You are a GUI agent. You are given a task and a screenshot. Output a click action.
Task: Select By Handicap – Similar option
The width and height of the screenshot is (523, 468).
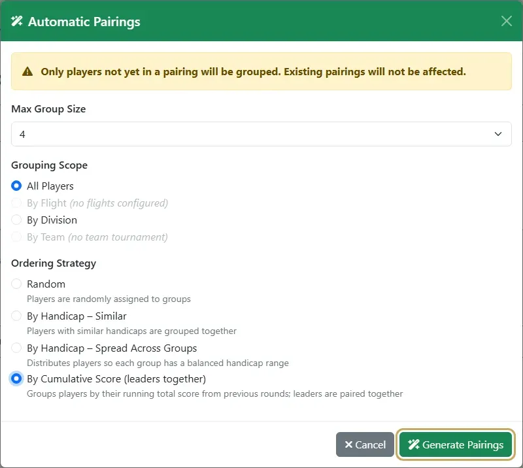pyautogui.click(x=16, y=316)
